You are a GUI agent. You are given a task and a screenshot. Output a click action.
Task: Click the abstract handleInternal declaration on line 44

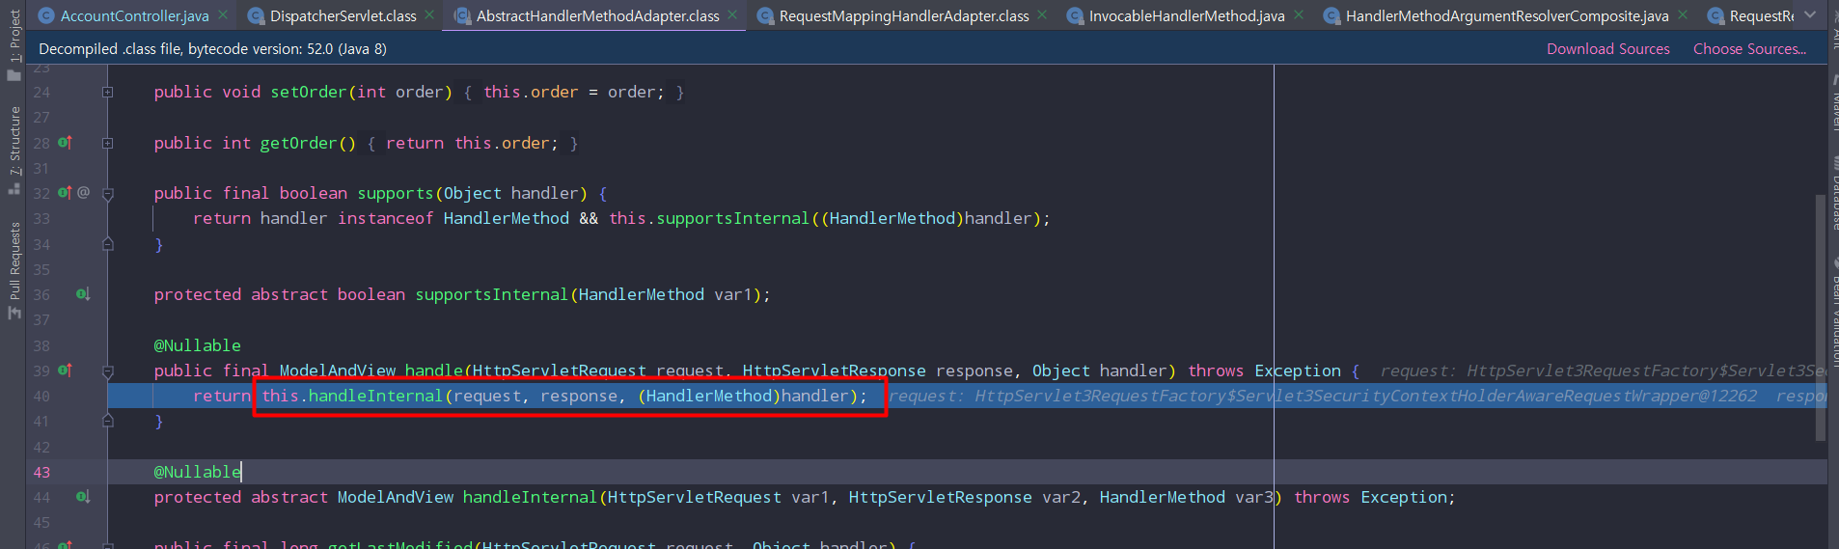coord(530,497)
